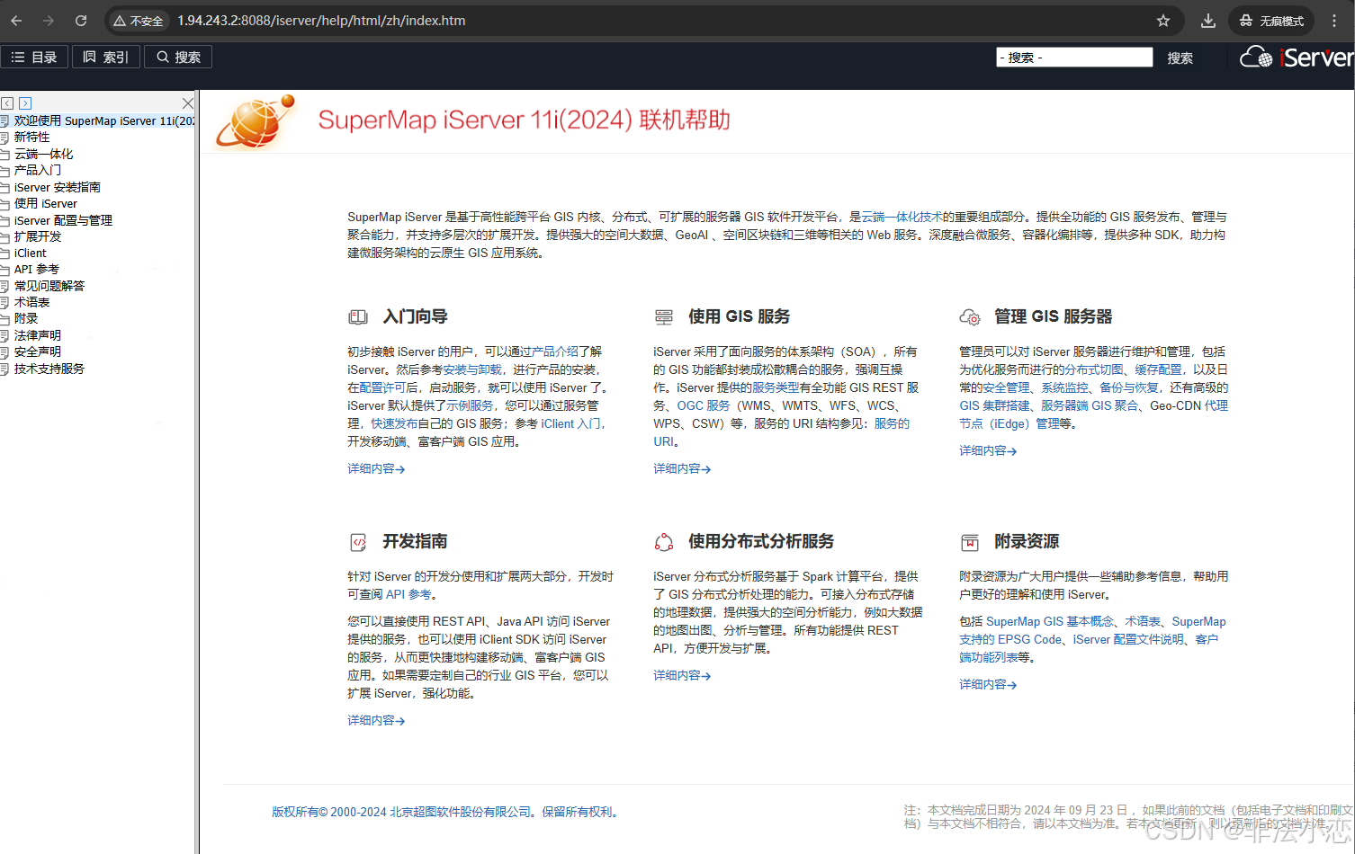Switch to the 索引 tab

[x=106, y=58]
